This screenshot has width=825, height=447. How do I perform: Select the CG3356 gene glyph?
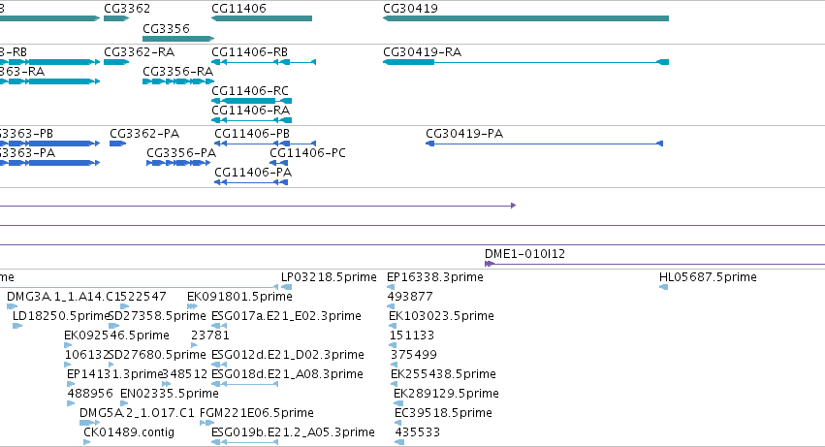(x=178, y=39)
